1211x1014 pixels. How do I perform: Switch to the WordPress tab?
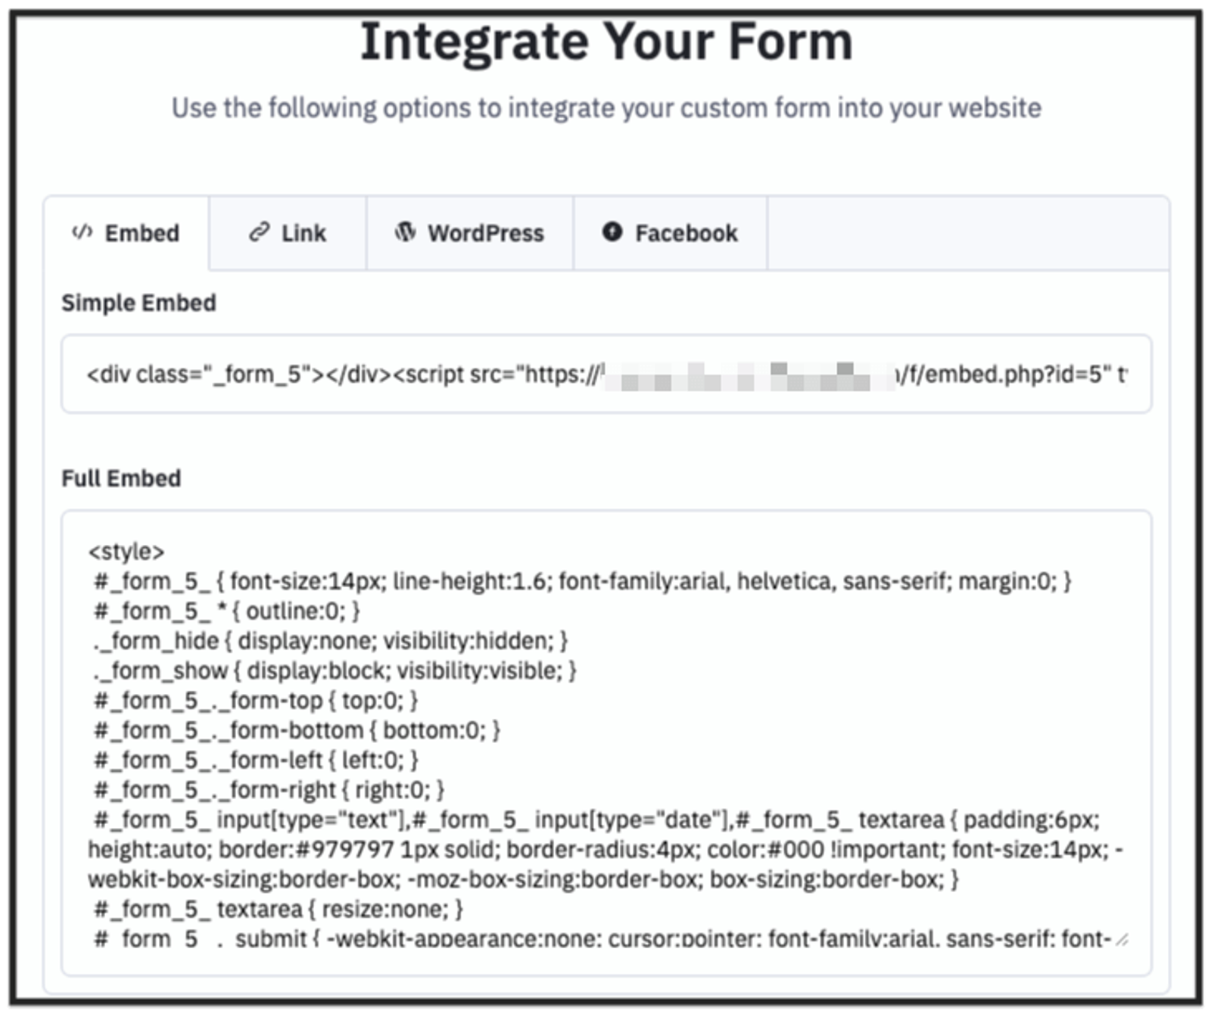point(469,233)
